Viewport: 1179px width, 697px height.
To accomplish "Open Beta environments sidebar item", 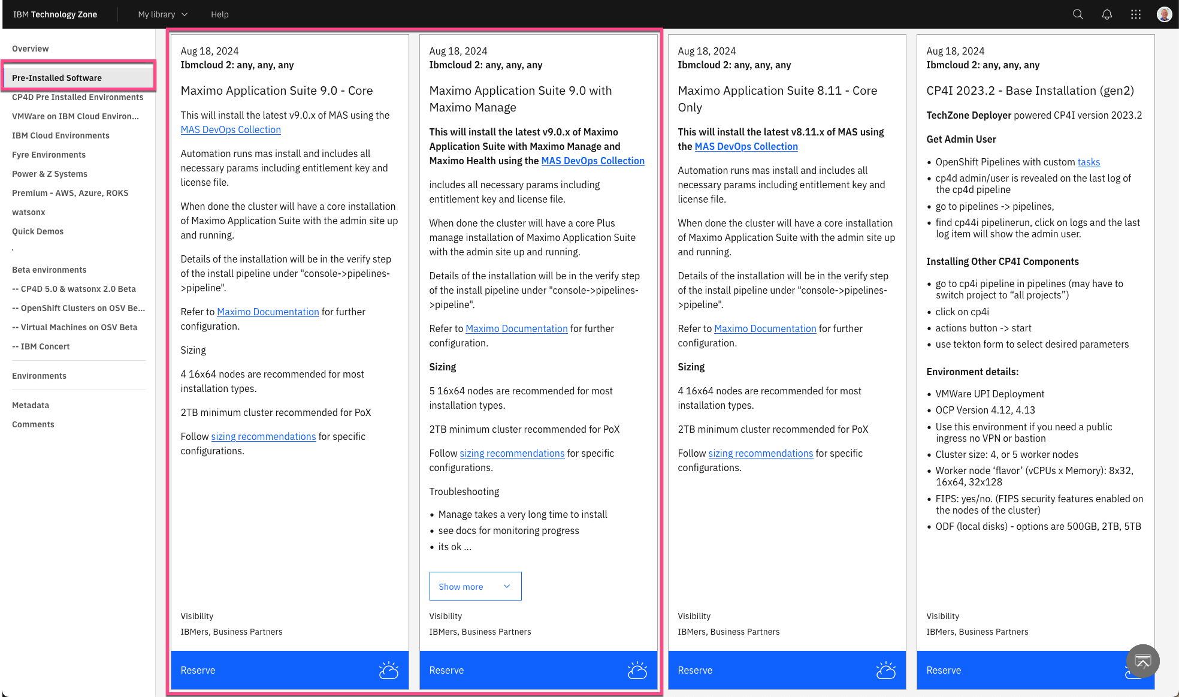I will tap(49, 270).
